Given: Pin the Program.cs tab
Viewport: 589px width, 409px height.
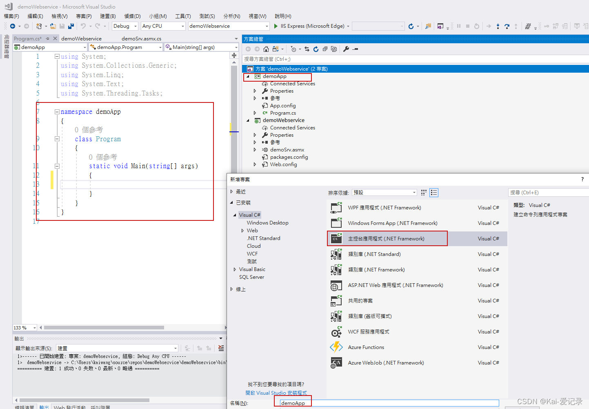Looking at the screenshot, I should (47, 38).
